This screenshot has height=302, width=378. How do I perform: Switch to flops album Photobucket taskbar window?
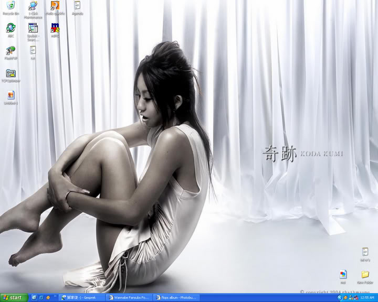coord(177,298)
